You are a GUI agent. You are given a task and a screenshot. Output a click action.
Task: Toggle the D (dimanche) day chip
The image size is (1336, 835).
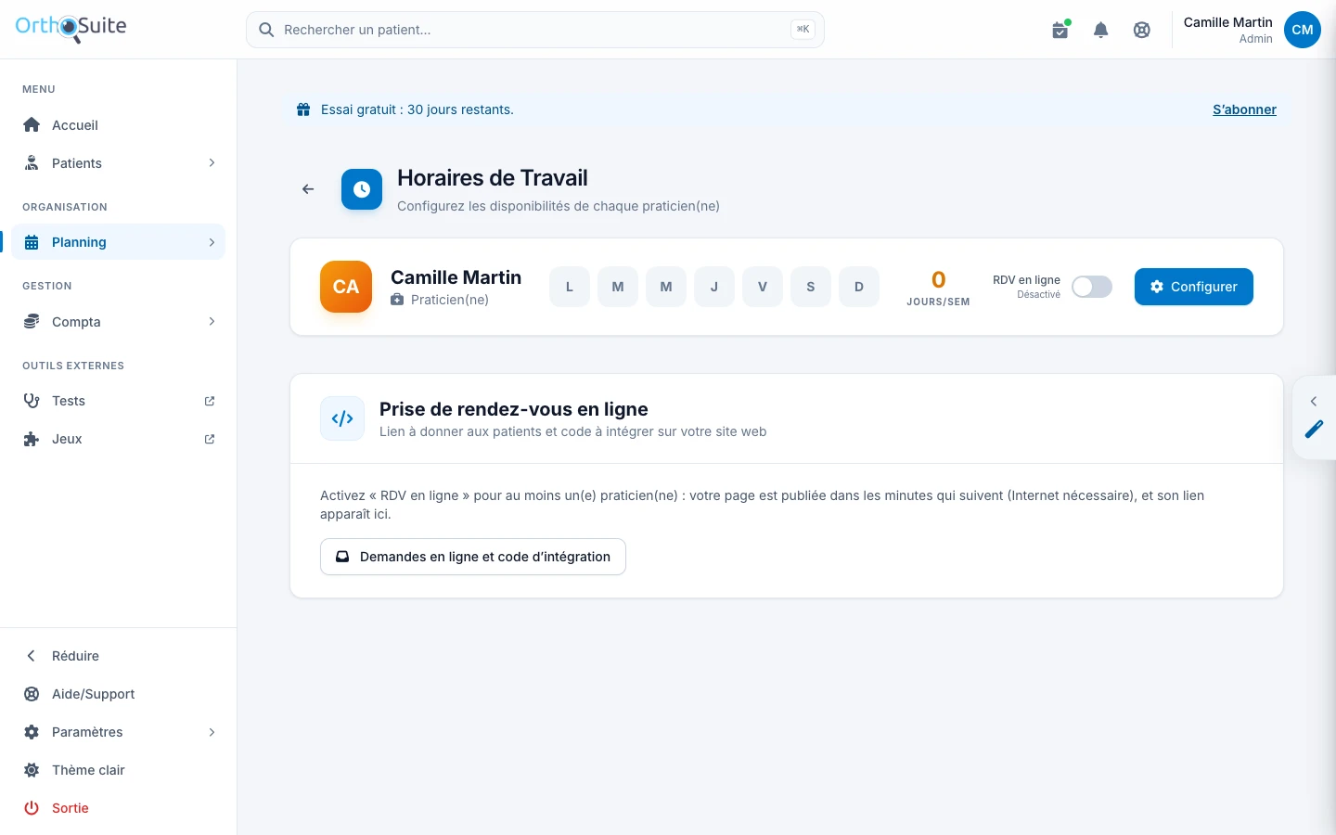[859, 287]
